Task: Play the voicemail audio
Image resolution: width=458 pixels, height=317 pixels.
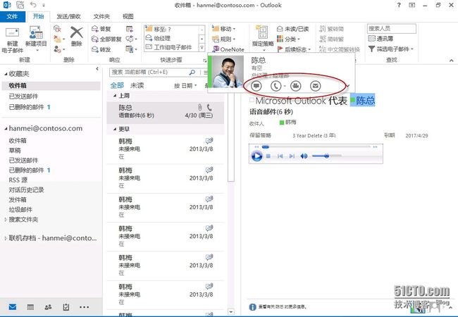Action: [x=256, y=156]
